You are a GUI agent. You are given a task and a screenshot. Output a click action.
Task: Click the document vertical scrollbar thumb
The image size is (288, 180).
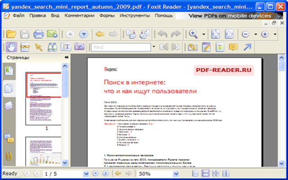(282, 66)
